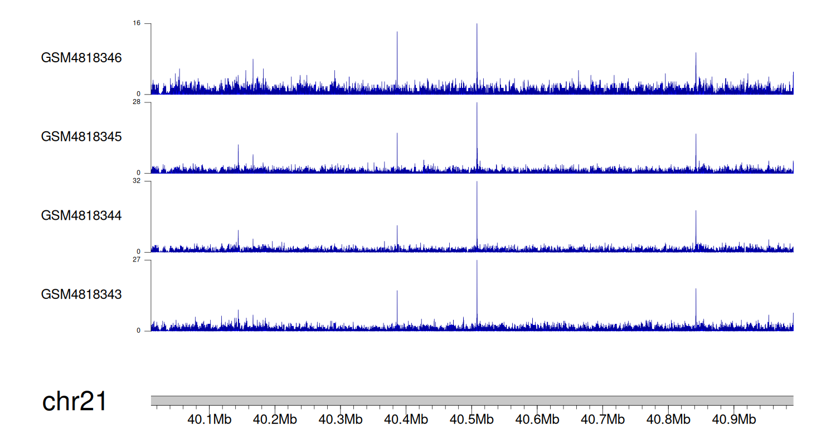Pick the 40.4Mb coordinate label
The height and width of the screenshot is (434, 836).
coord(406,419)
